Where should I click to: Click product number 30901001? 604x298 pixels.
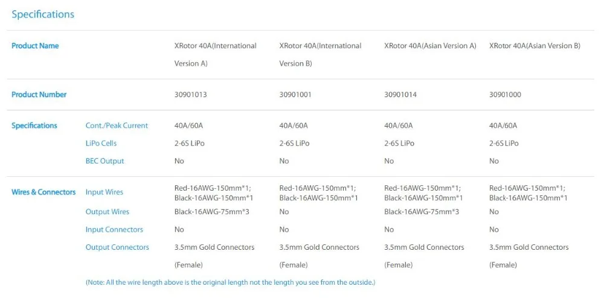point(295,95)
